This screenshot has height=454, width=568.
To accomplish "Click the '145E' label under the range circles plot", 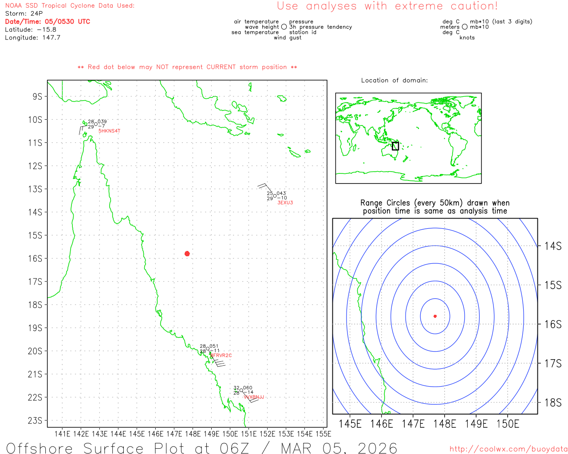I will coord(350,424).
